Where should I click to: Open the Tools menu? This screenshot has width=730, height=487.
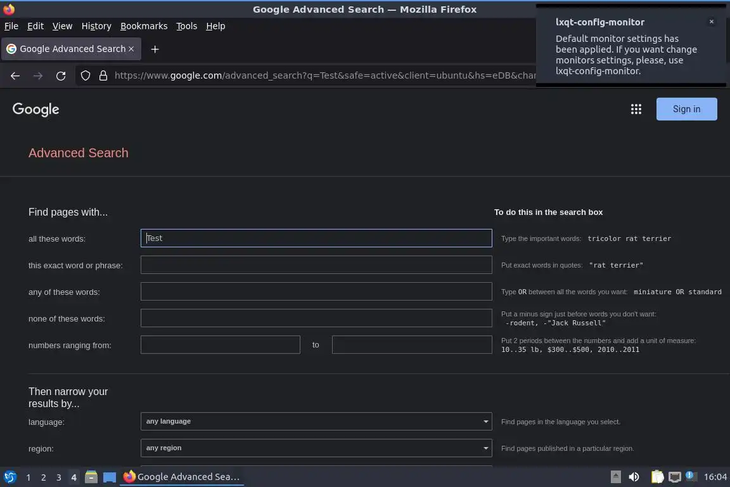187,26
